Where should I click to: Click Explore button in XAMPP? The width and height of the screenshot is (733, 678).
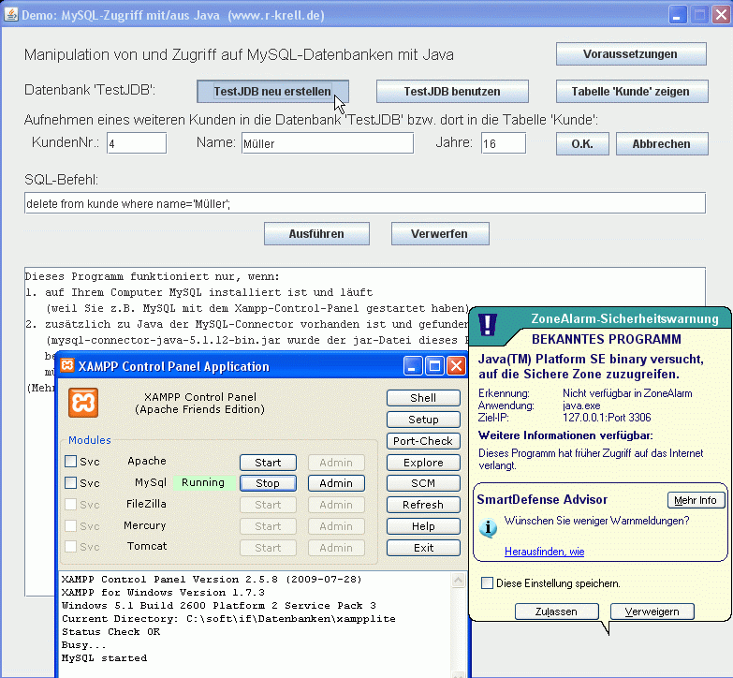(x=423, y=463)
